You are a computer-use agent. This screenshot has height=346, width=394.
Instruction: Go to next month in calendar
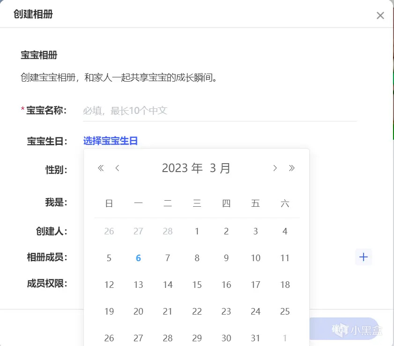click(275, 168)
